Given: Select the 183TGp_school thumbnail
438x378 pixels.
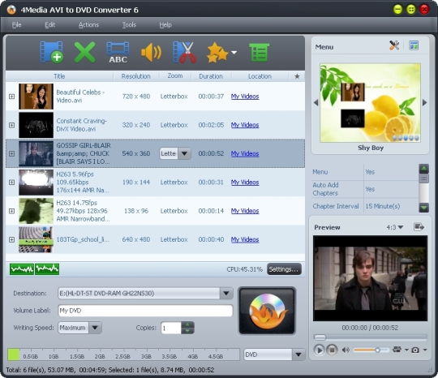Looking at the screenshot, I should click(36, 239).
